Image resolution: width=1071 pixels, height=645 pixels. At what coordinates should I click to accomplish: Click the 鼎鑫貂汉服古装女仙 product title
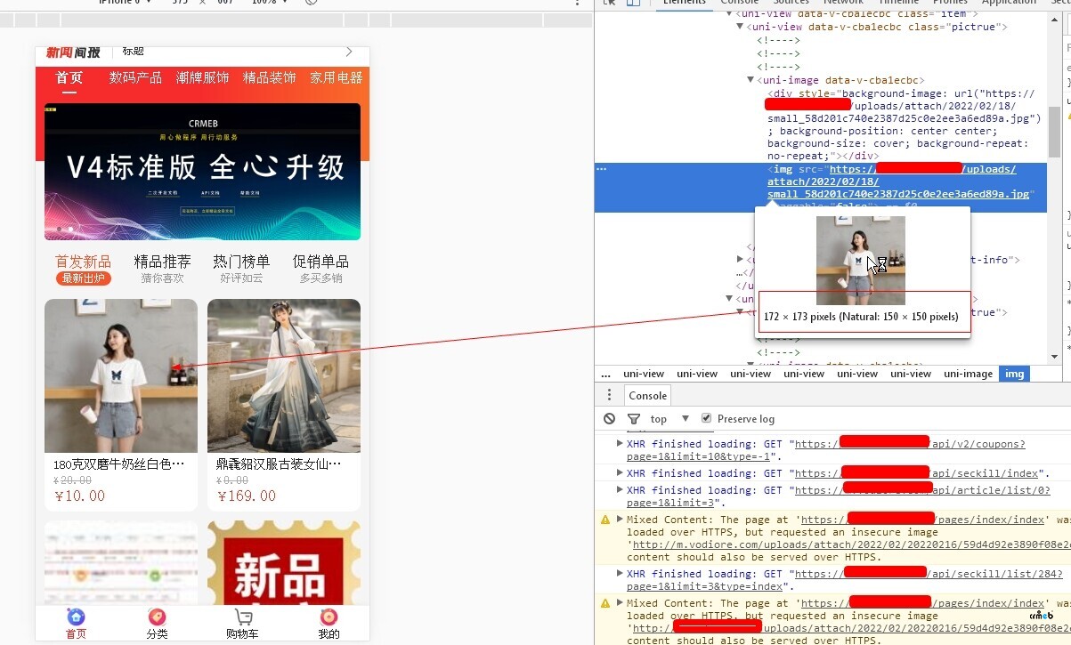click(x=279, y=464)
